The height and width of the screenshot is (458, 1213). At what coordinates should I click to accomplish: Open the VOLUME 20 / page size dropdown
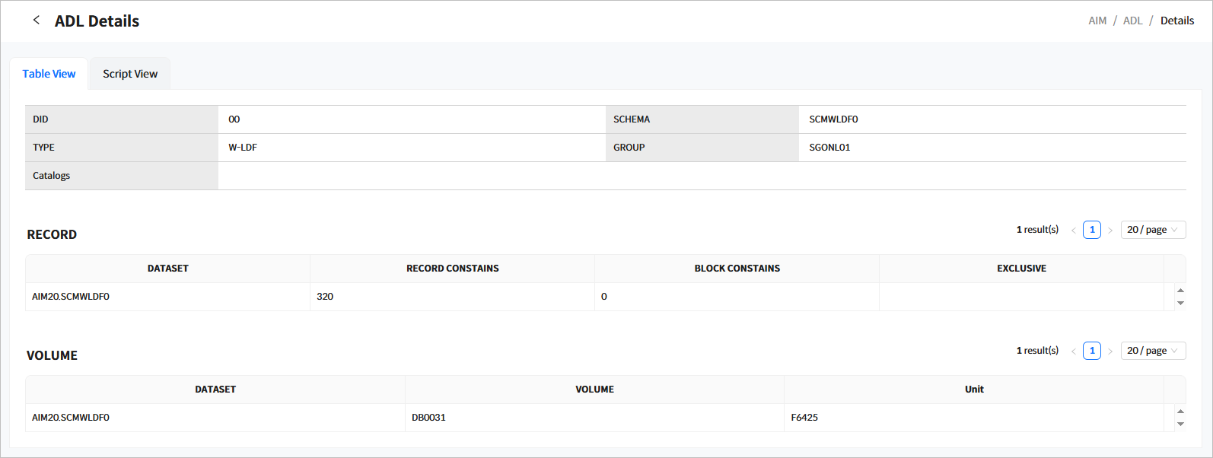[x=1152, y=351]
